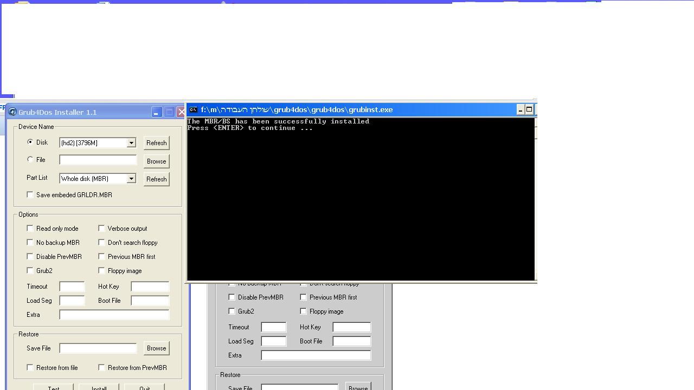Click Load Seg field in background gray installer
Screen dimensions: 694x390
tap(274, 341)
